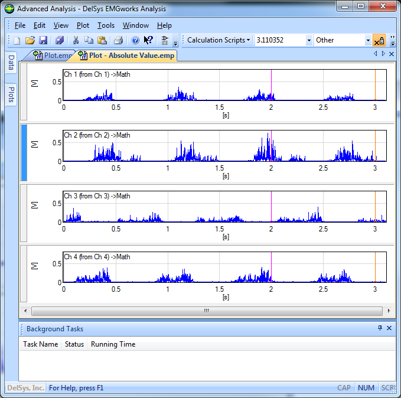401x398 pixels.
Task: Click the blue Help question icon
Action: [x=135, y=41]
